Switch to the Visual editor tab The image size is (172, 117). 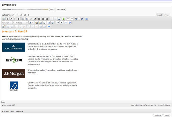point(159,15)
